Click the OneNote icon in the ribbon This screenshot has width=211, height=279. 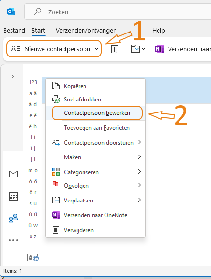click(x=159, y=49)
